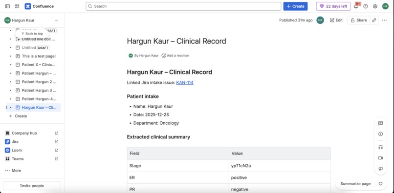Image resolution: width=394 pixels, height=193 pixels.
Task: Open the settings gear icon
Action: (375, 6)
